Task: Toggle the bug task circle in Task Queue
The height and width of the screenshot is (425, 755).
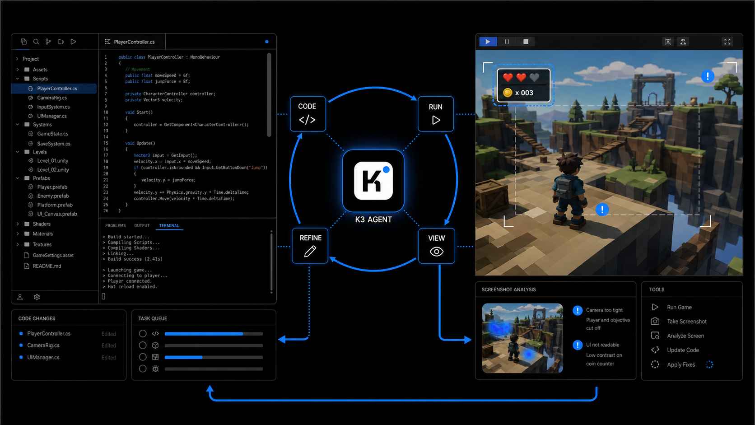Action: coord(143,369)
